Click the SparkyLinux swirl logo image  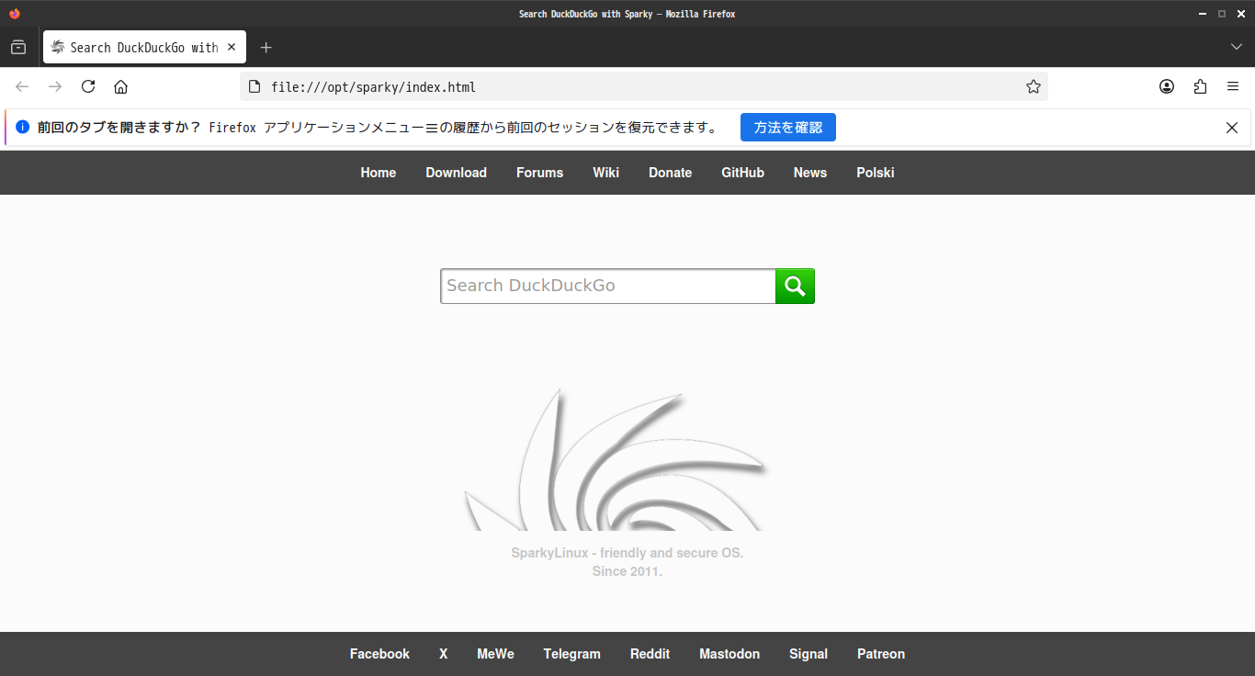pos(616,459)
